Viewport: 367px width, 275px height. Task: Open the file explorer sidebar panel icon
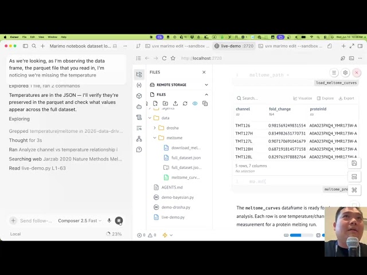tap(139, 74)
